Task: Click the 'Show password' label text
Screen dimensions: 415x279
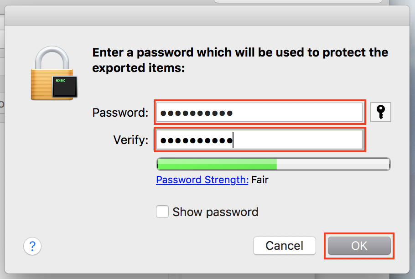Action: click(x=215, y=212)
